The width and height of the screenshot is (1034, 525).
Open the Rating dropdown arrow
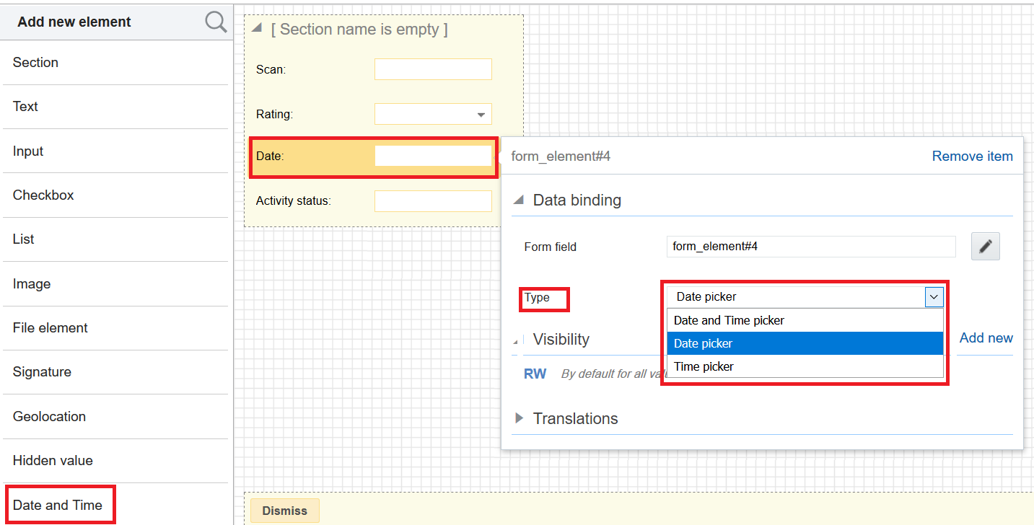coord(481,114)
